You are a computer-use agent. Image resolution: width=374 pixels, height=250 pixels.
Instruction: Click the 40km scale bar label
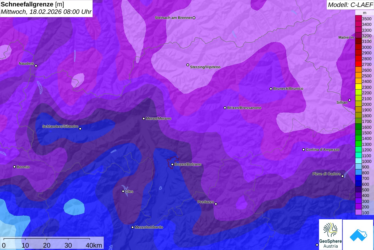click(94, 245)
